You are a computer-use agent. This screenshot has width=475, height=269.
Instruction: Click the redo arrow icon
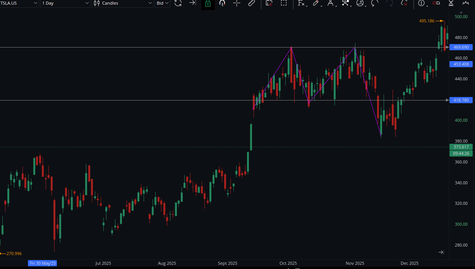pyautogui.click(x=389, y=3)
